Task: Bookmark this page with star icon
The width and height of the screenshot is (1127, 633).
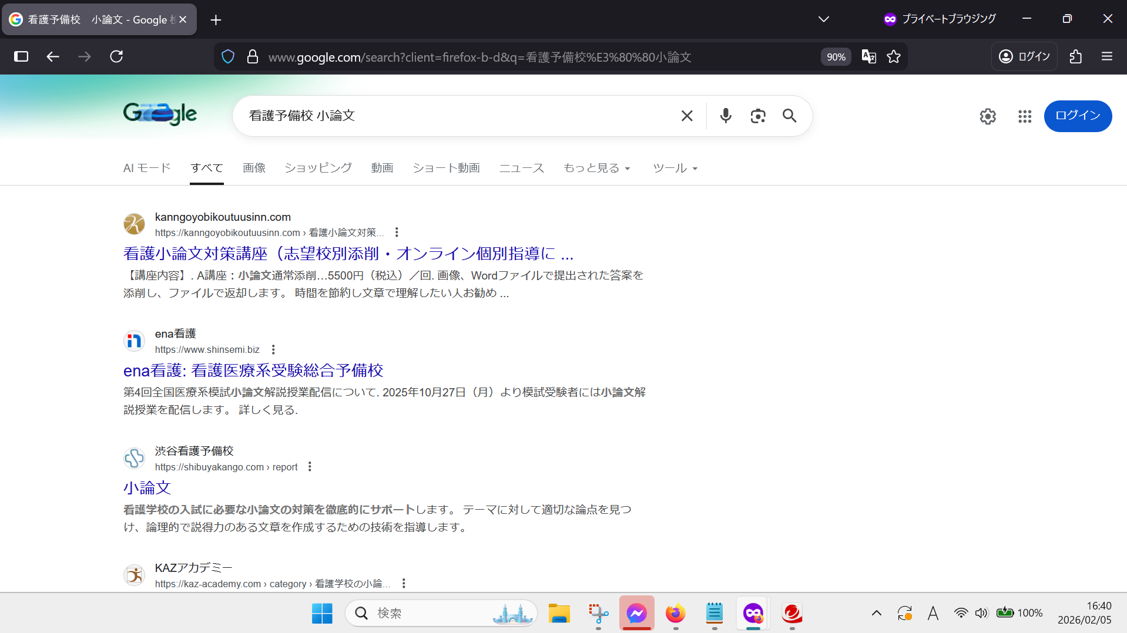Action: point(893,57)
